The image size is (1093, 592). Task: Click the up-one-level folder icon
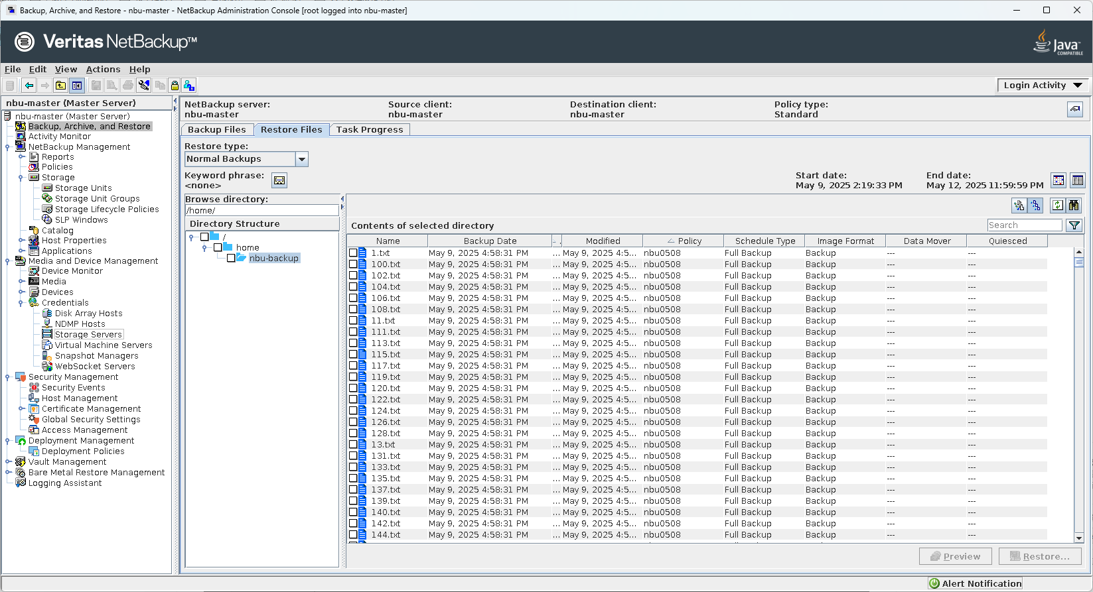point(60,86)
